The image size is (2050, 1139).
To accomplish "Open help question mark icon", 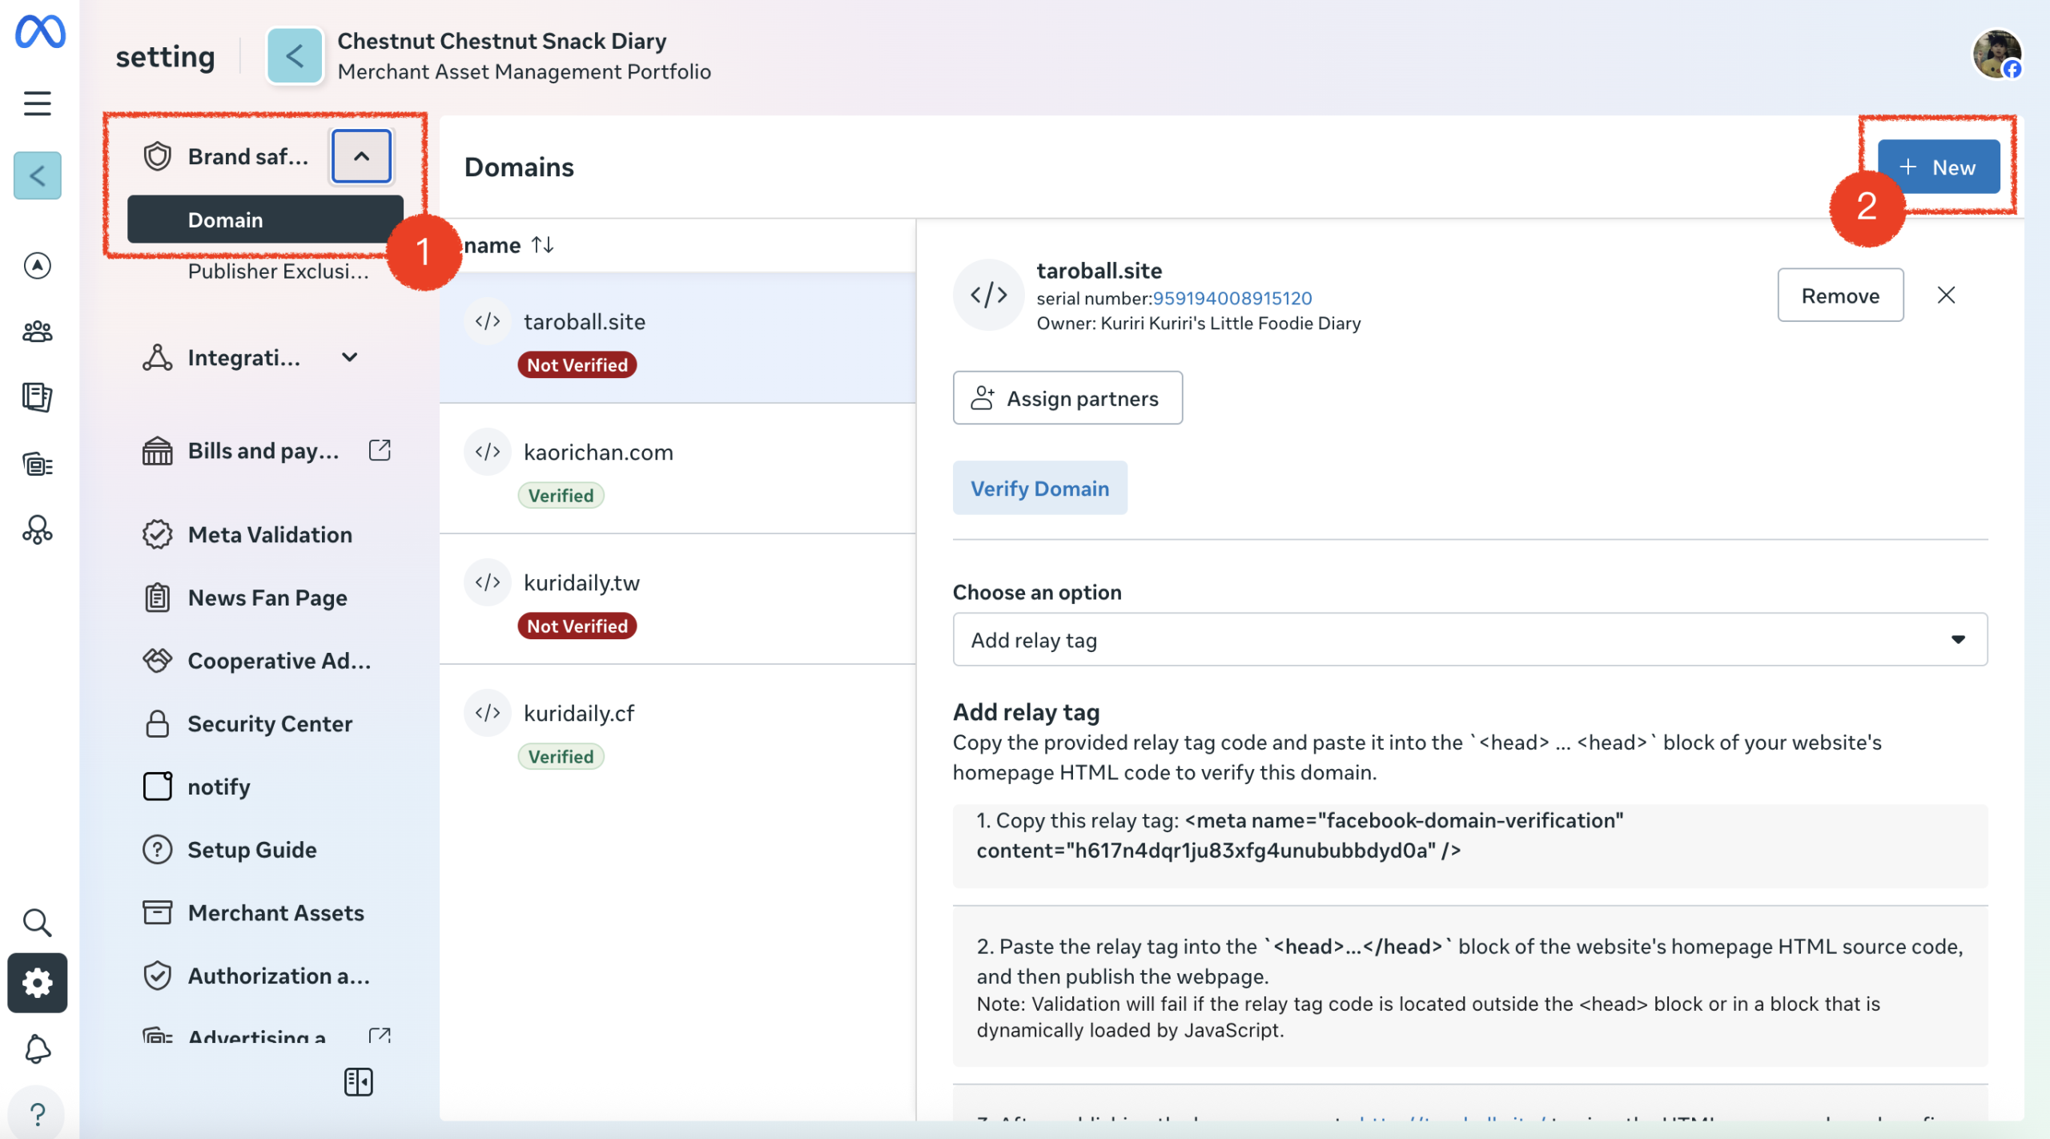I will click(37, 1113).
